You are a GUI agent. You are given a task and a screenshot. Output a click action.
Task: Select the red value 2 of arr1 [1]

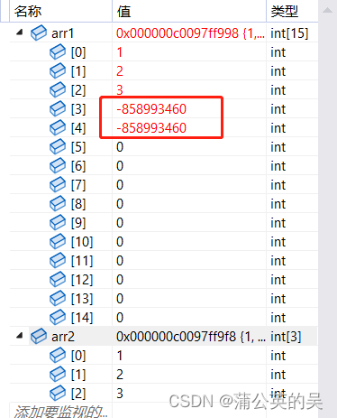tap(120, 71)
